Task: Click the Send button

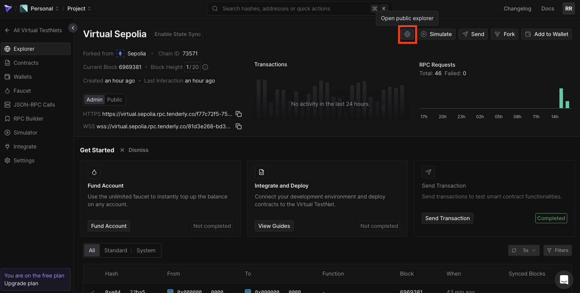Action: click(473, 34)
